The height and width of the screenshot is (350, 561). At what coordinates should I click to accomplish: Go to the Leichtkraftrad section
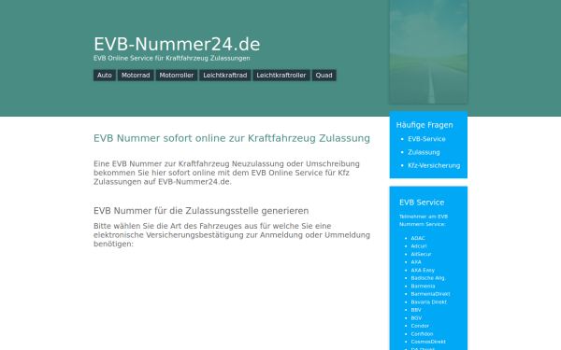[x=225, y=76]
